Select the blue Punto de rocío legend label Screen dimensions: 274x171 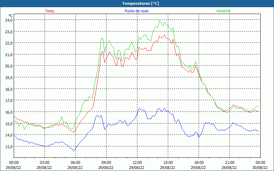pyautogui.click(x=136, y=11)
